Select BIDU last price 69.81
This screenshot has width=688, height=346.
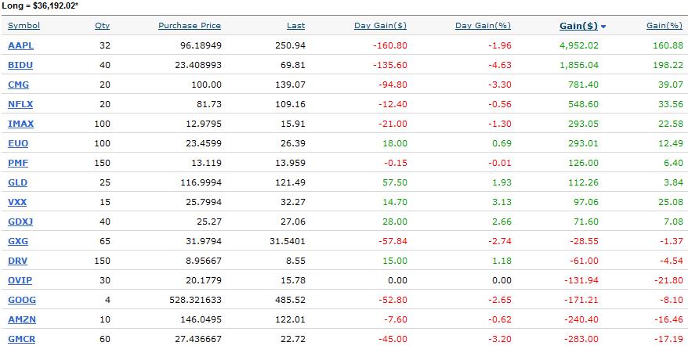click(293, 65)
